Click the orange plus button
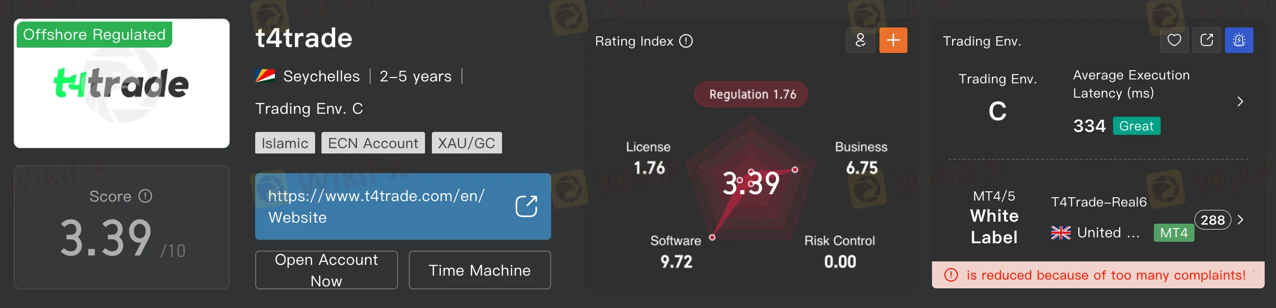The width and height of the screenshot is (1276, 308). point(893,40)
